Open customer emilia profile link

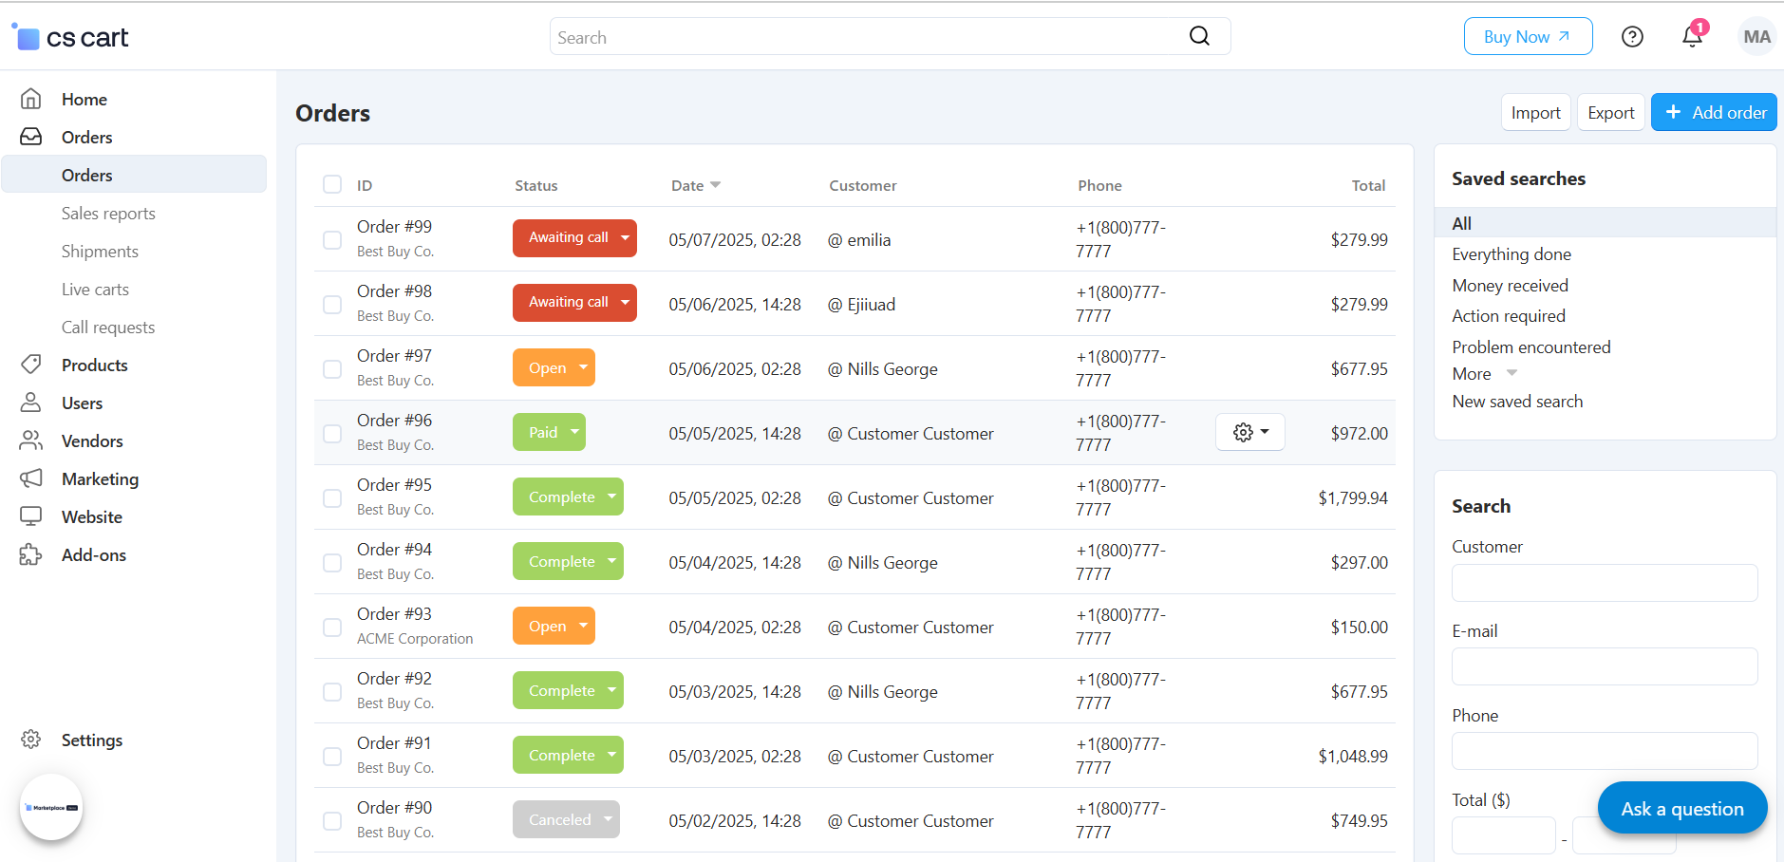[859, 240]
